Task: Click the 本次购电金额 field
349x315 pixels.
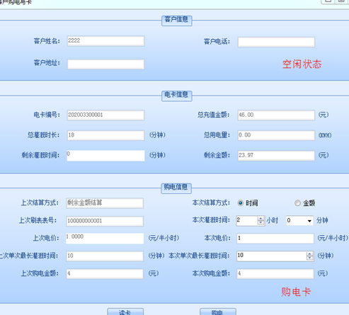Action: click(x=275, y=274)
